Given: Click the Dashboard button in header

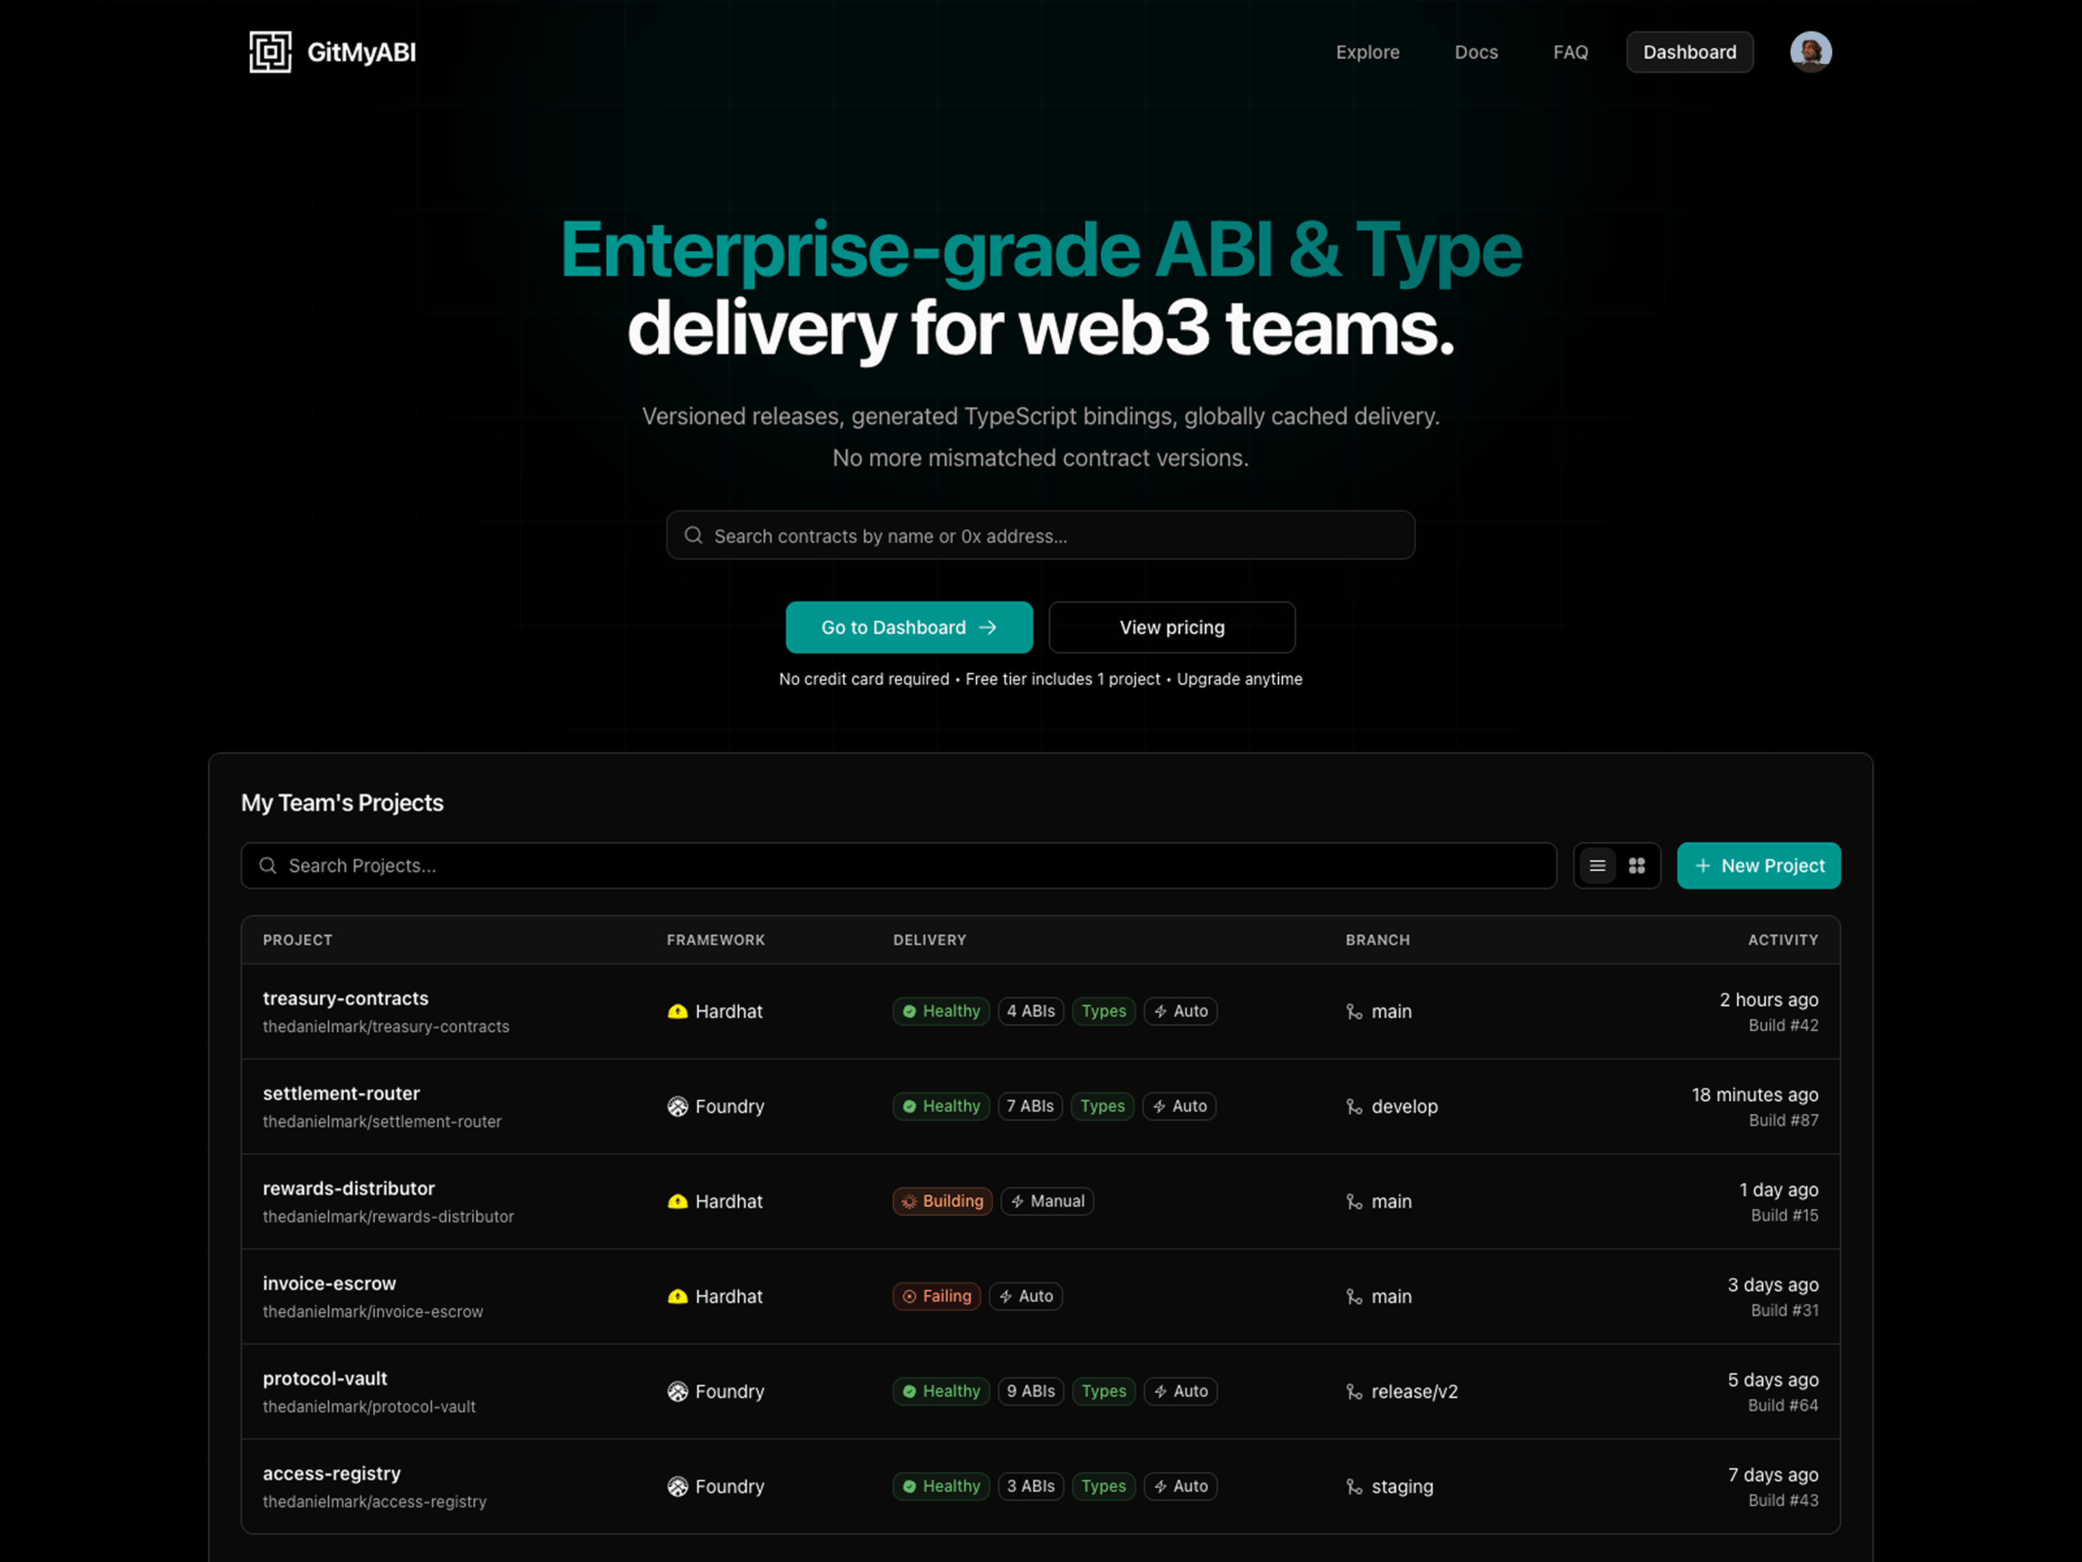Looking at the screenshot, I should pos(1690,52).
